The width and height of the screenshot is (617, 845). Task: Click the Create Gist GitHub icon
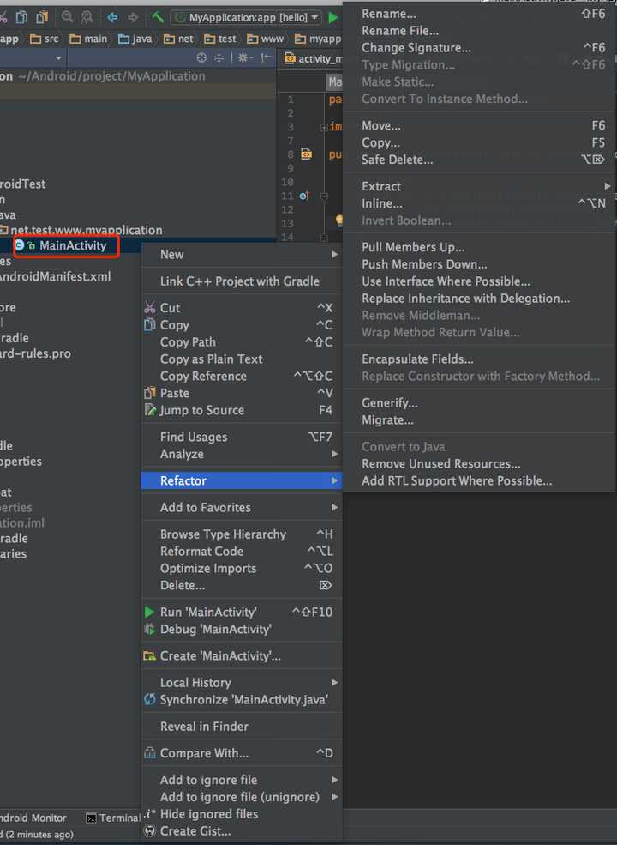(150, 831)
